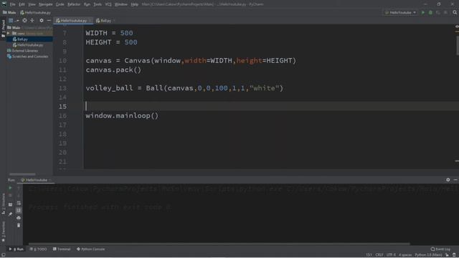
Task: Toggle soft-wrap in Run console
Action: [x=19, y=203]
